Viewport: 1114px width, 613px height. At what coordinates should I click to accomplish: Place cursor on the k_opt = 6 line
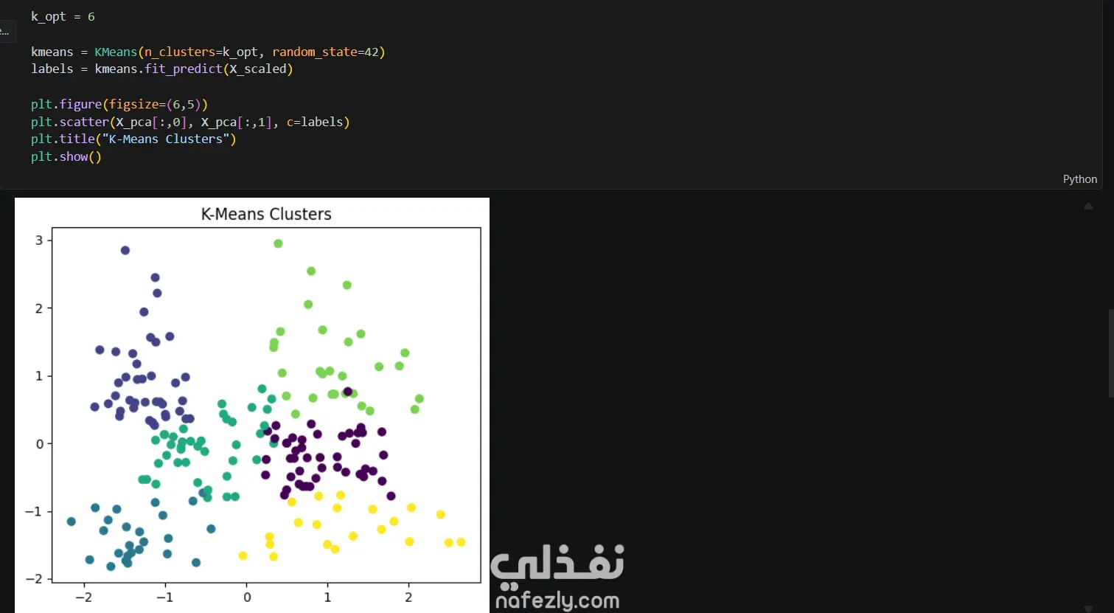coord(63,16)
